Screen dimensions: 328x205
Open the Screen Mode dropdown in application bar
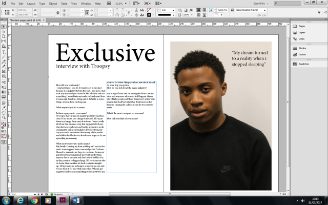[x=147, y=4]
